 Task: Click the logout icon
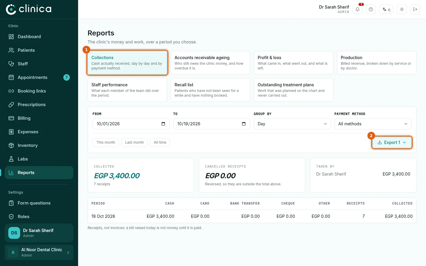(x=415, y=9)
